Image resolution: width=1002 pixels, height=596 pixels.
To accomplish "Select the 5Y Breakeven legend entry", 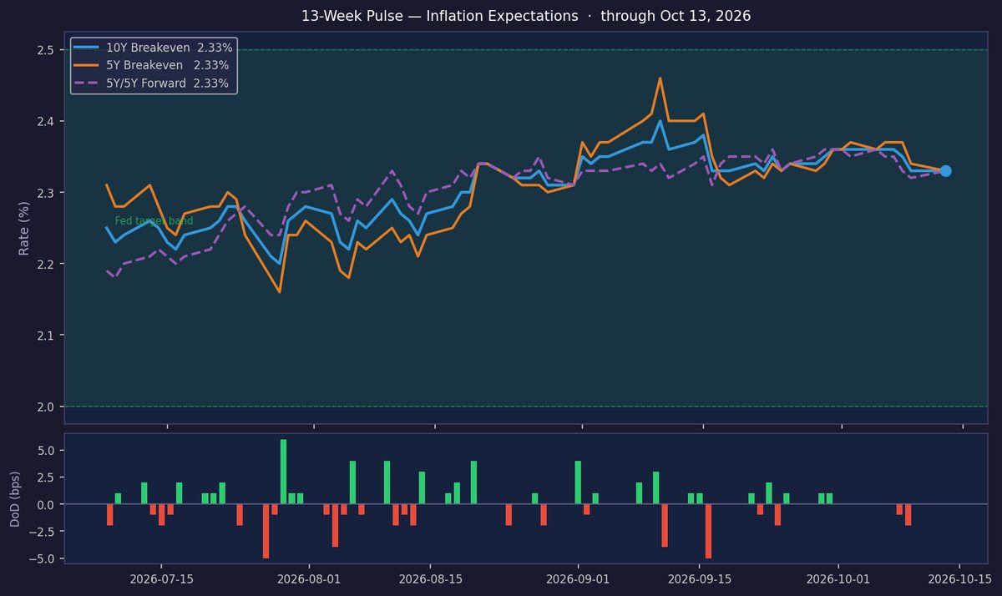I will (x=152, y=65).
